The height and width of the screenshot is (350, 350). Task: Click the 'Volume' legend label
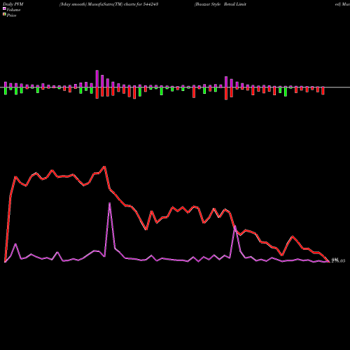tap(13, 10)
